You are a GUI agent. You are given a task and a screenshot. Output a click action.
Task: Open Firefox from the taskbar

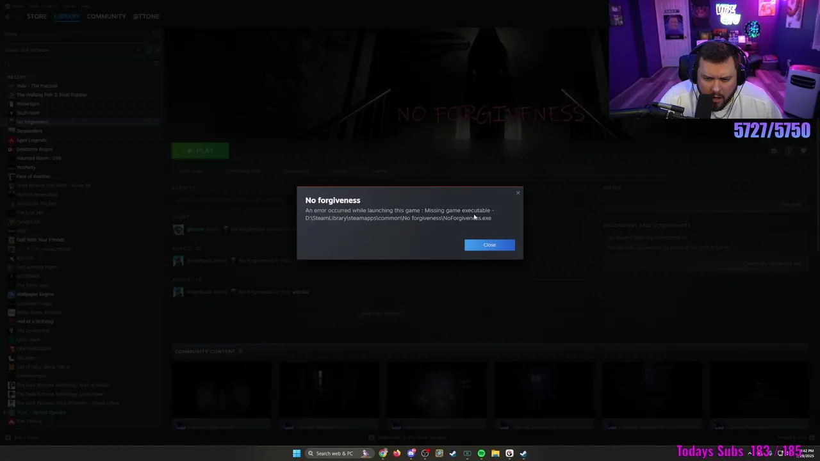coord(397,453)
